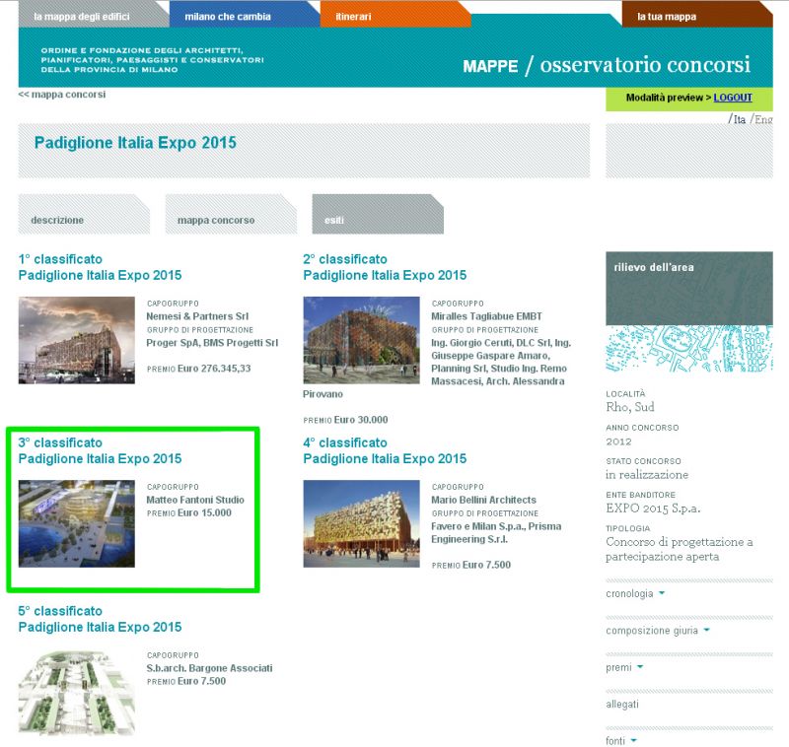Switch language to Ita
Viewport: 789px width, 747px height.
click(x=738, y=119)
